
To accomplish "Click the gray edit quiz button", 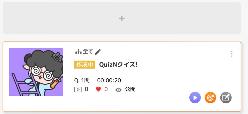I will (x=226, y=97).
